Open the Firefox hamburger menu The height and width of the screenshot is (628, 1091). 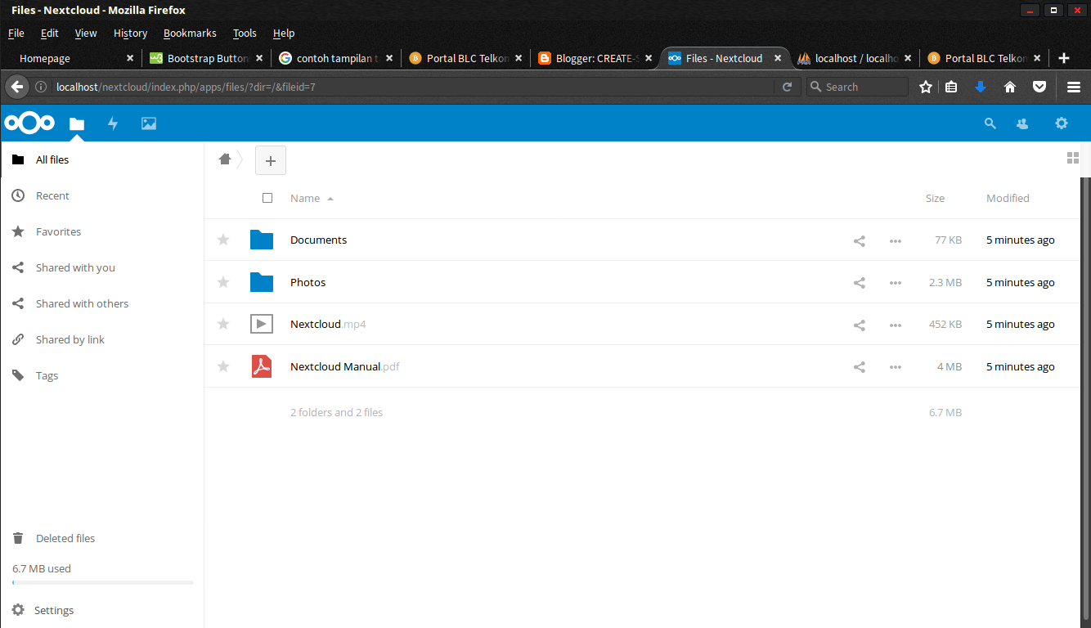pyautogui.click(x=1073, y=86)
